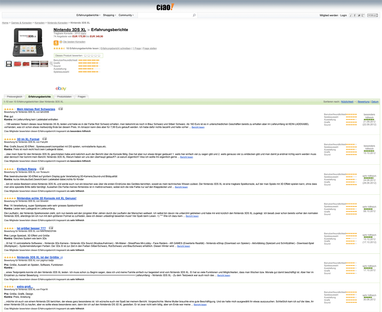The image size is (382, 312).
Task: Click the main Nintendo 3DS XL product image
Action: pyautogui.click(x=28, y=42)
